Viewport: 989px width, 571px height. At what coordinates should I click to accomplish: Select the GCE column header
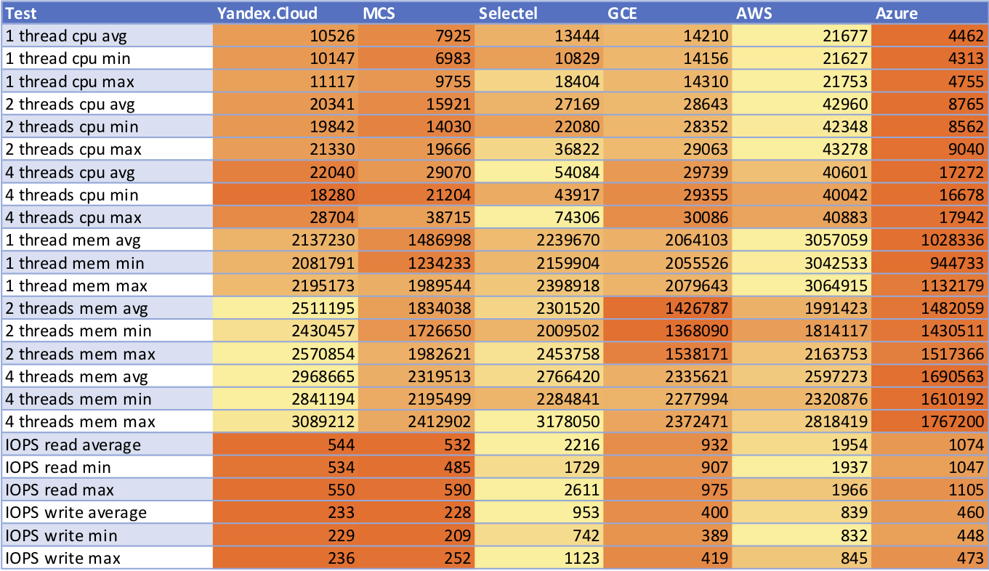(668, 13)
